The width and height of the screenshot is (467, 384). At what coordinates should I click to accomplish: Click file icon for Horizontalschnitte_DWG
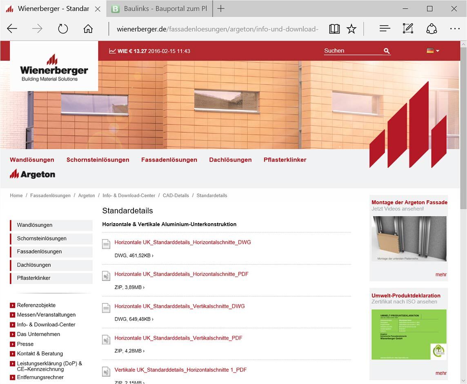[106, 244]
